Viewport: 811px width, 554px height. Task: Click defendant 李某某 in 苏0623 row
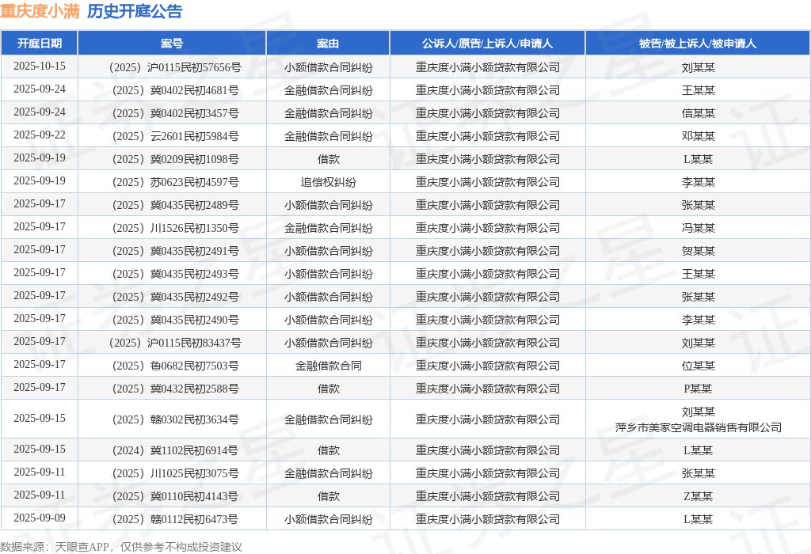click(x=698, y=183)
